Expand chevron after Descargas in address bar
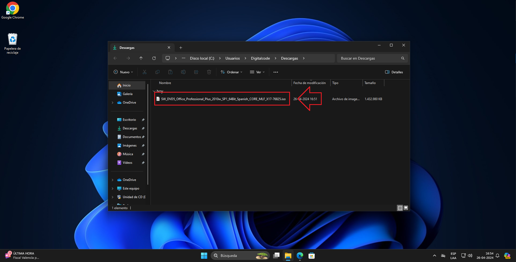The width and height of the screenshot is (516, 262). 304,58
